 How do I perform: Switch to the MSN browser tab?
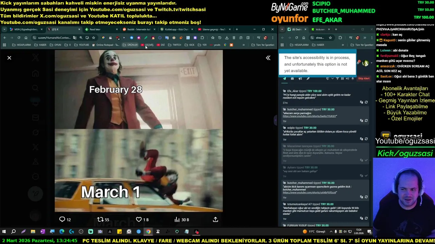pos(25,29)
